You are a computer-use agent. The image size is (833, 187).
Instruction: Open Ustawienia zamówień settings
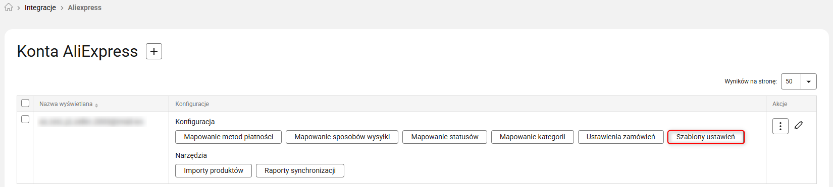point(621,137)
